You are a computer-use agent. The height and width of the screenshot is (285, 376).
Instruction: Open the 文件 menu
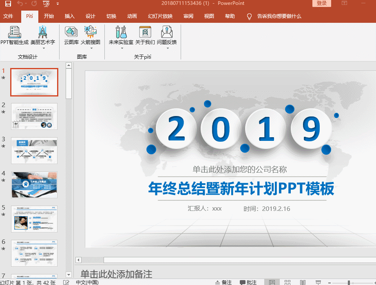[8, 16]
